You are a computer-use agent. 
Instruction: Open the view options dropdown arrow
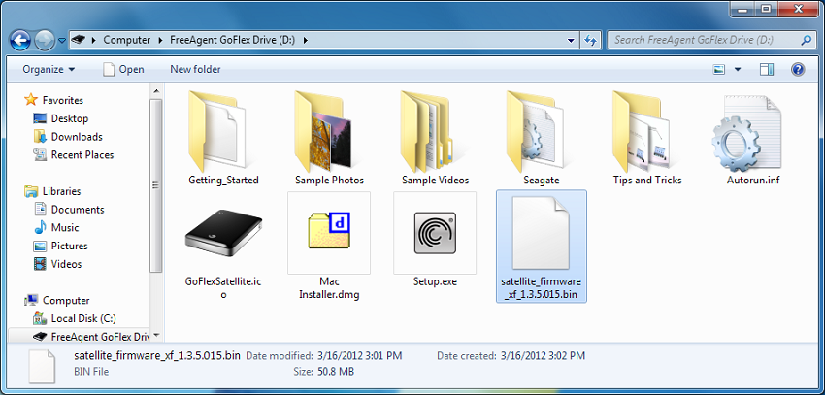click(x=738, y=70)
